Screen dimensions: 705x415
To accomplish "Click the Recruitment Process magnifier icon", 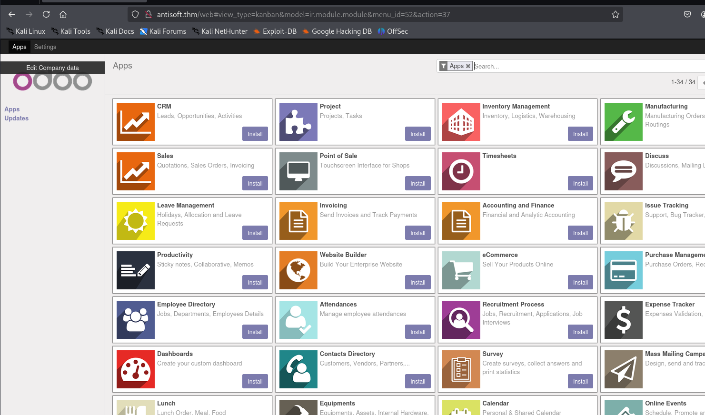I will coord(461,320).
